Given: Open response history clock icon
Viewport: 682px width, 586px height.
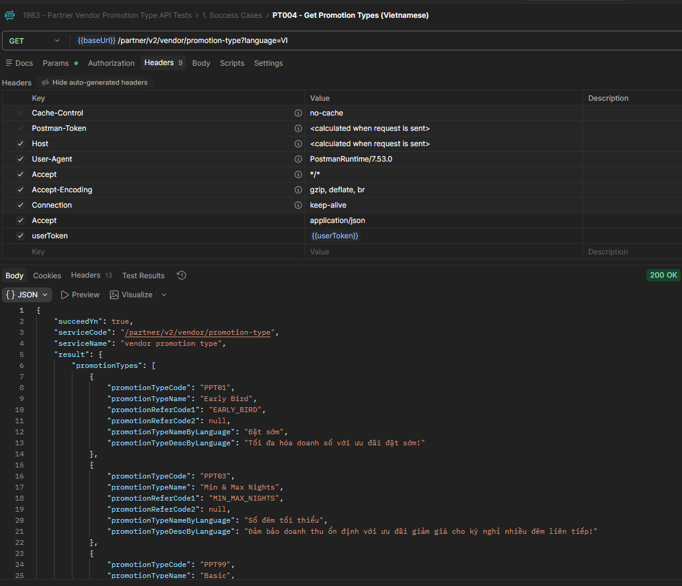Looking at the screenshot, I should click(x=181, y=275).
